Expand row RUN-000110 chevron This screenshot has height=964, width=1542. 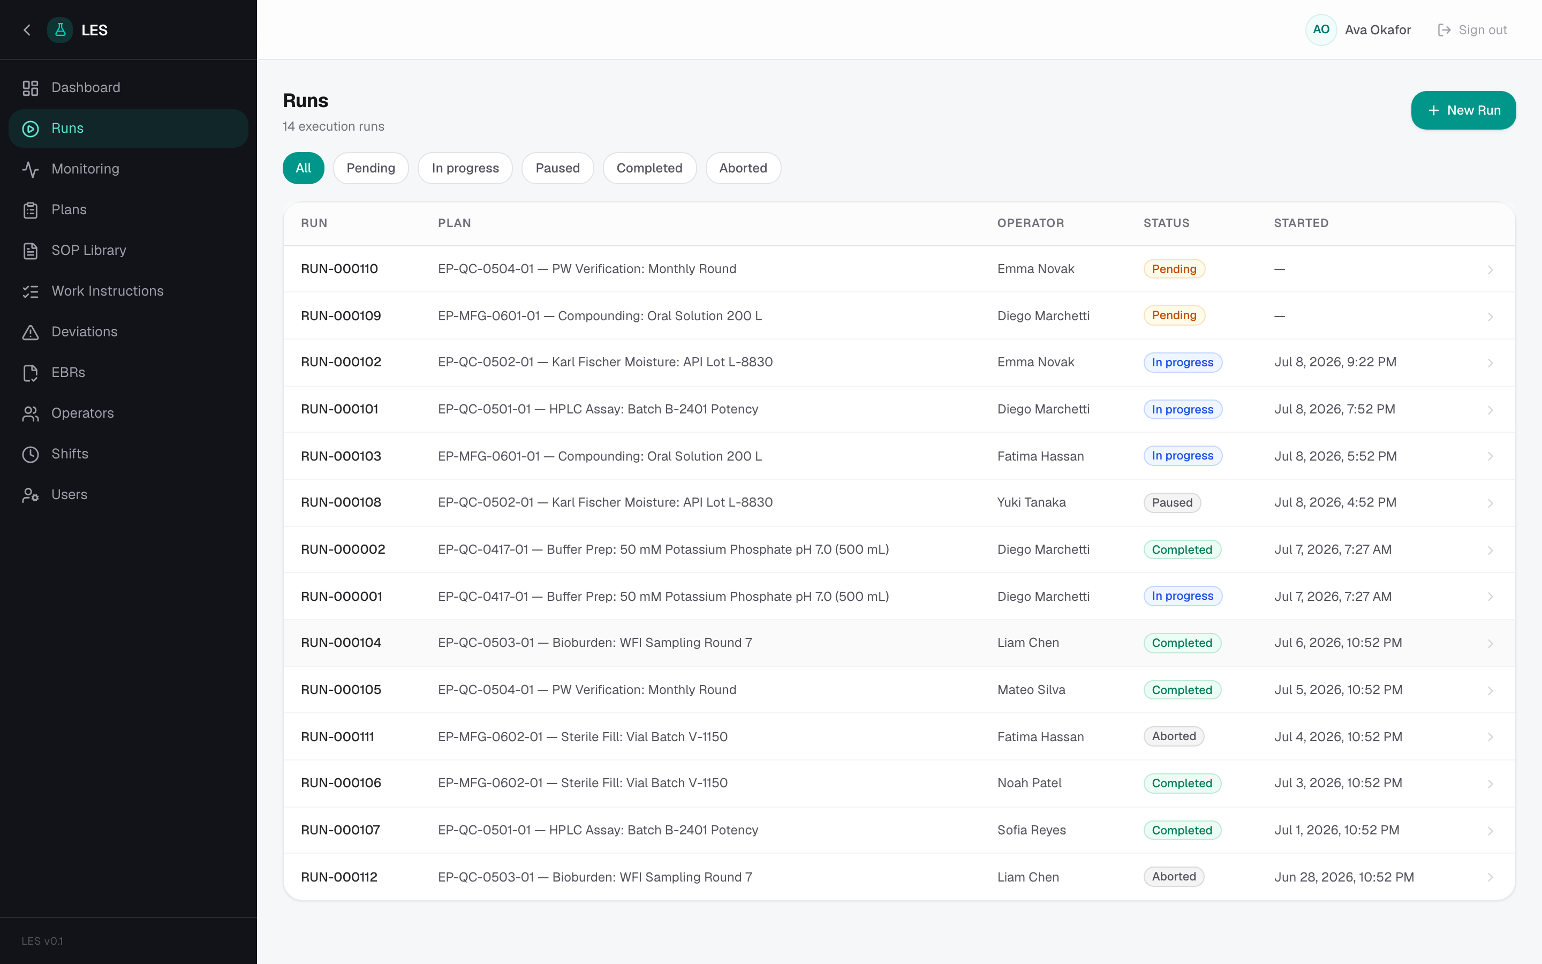[x=1490, y=270]
